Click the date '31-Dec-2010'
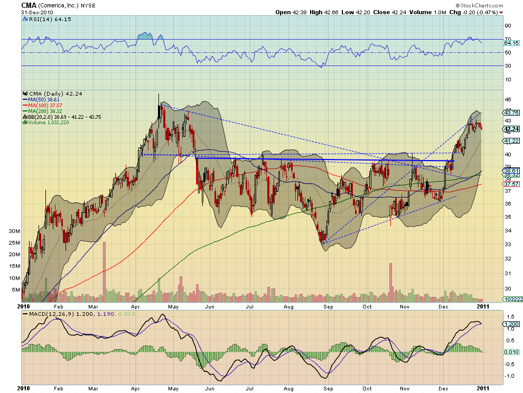Viewport: 523px width, 393px height. tap(37, 12)
